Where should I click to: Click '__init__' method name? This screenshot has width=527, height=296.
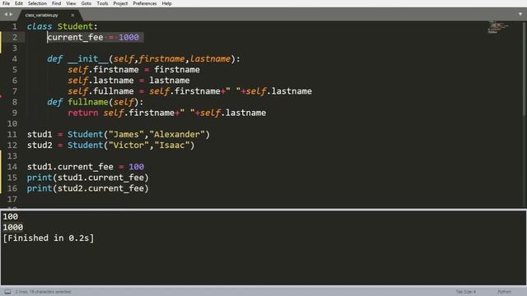click(x=88, y=59)
